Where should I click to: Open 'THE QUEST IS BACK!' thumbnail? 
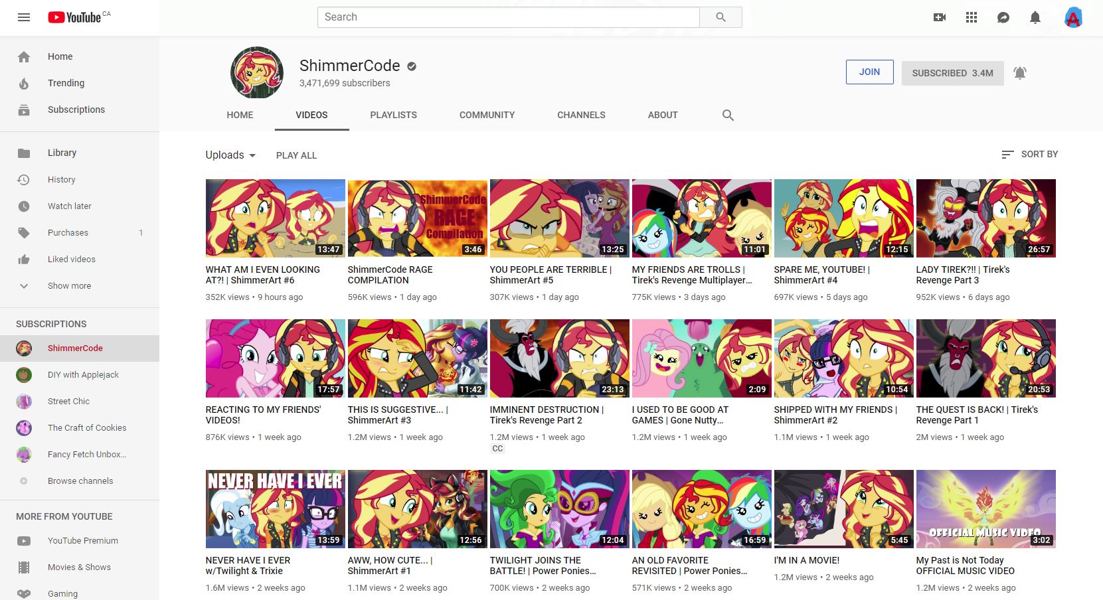pos(986,358)
